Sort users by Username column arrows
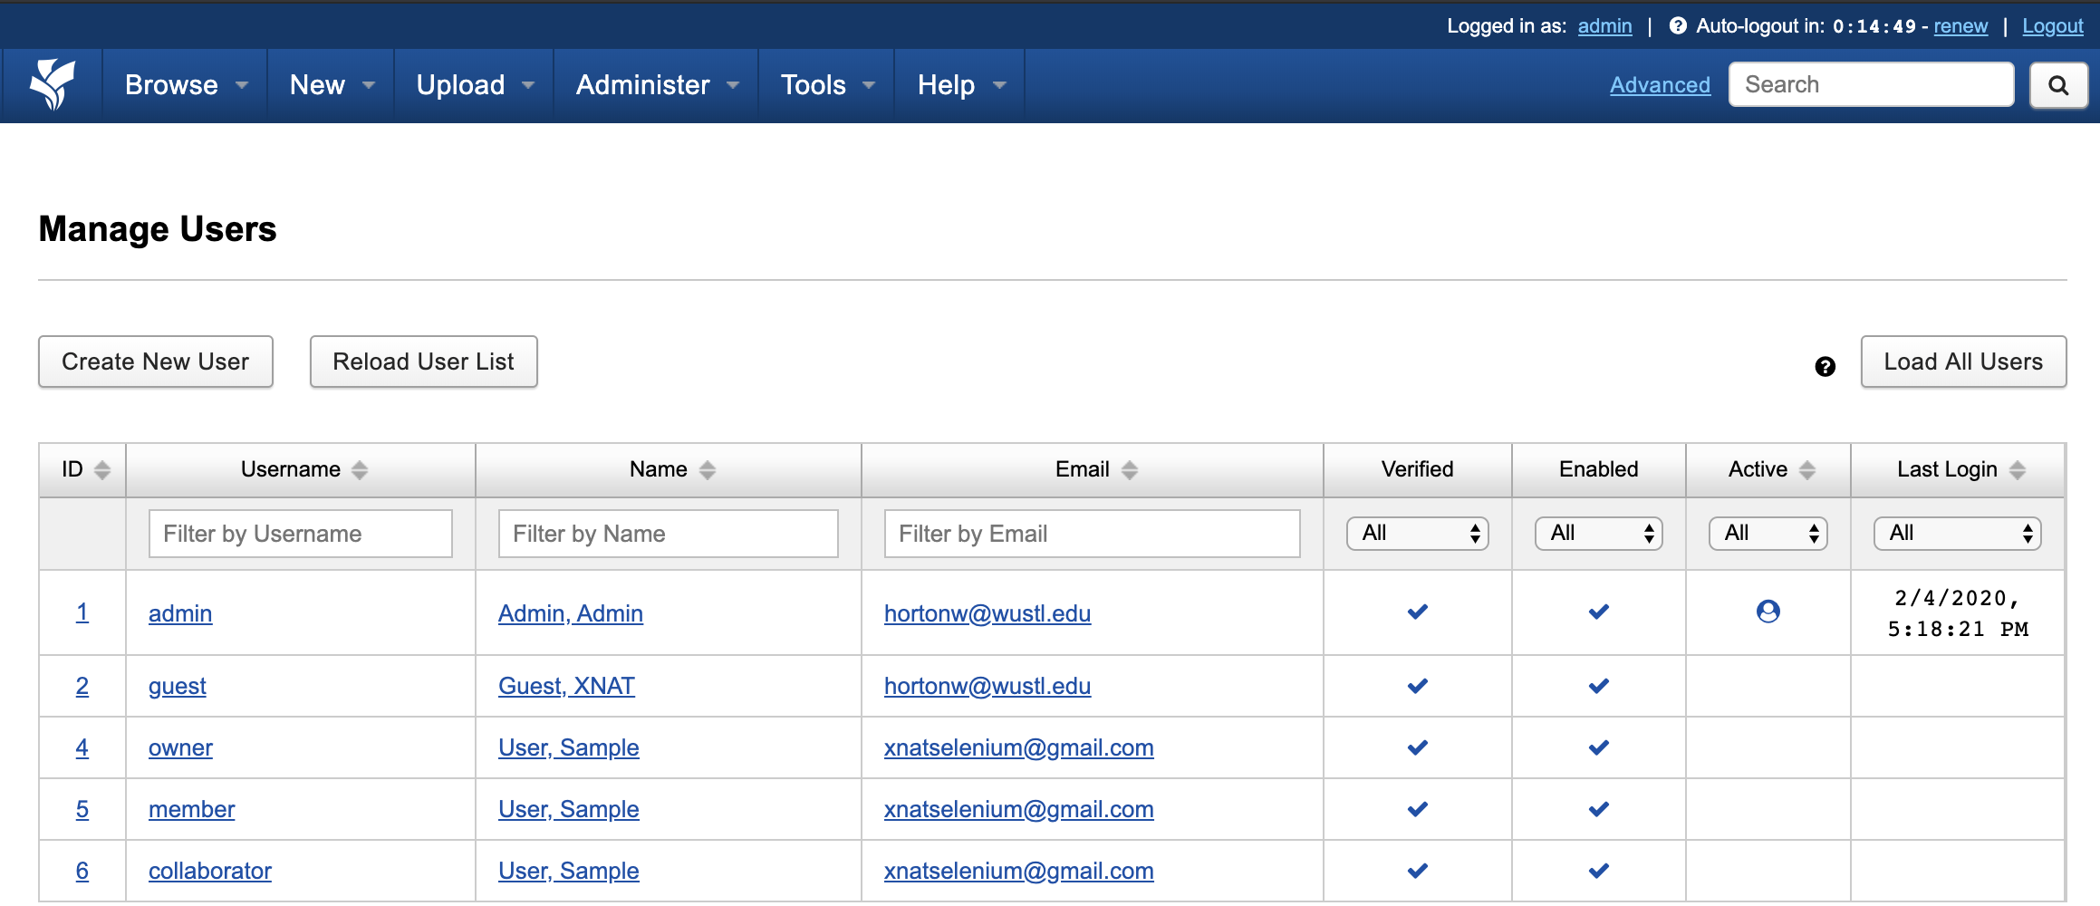Screen dimensions: 2100x906 click(x=360, y=469)
